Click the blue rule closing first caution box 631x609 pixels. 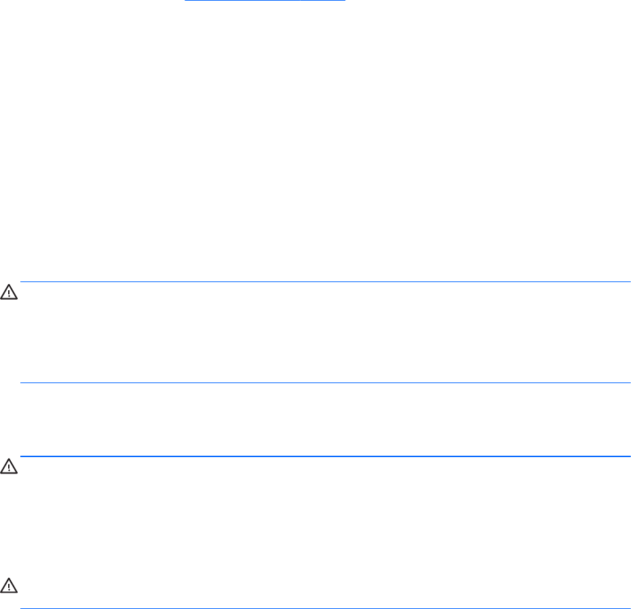(325, 382)
